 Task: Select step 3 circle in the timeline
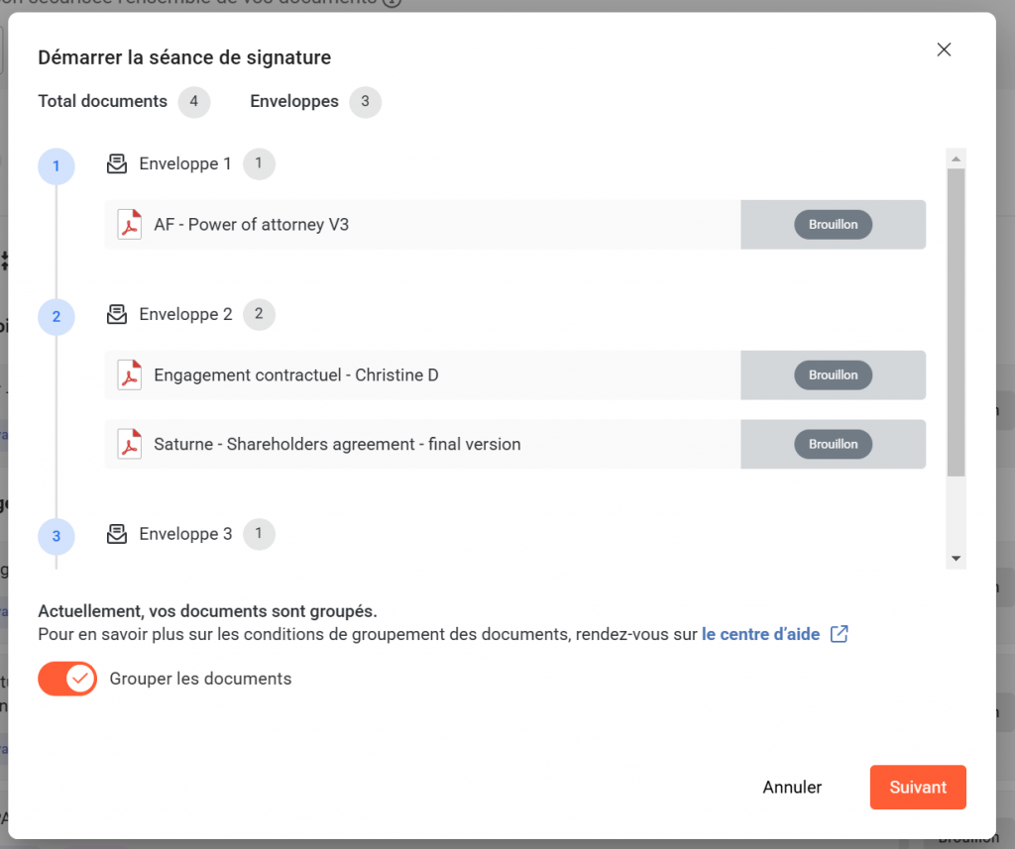[56, 536]
